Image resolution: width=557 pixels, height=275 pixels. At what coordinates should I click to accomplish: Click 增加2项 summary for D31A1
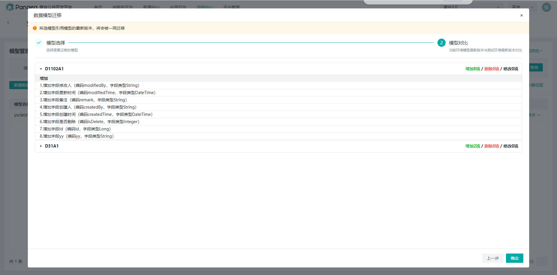pyautogui.click(x=473, y=146)
